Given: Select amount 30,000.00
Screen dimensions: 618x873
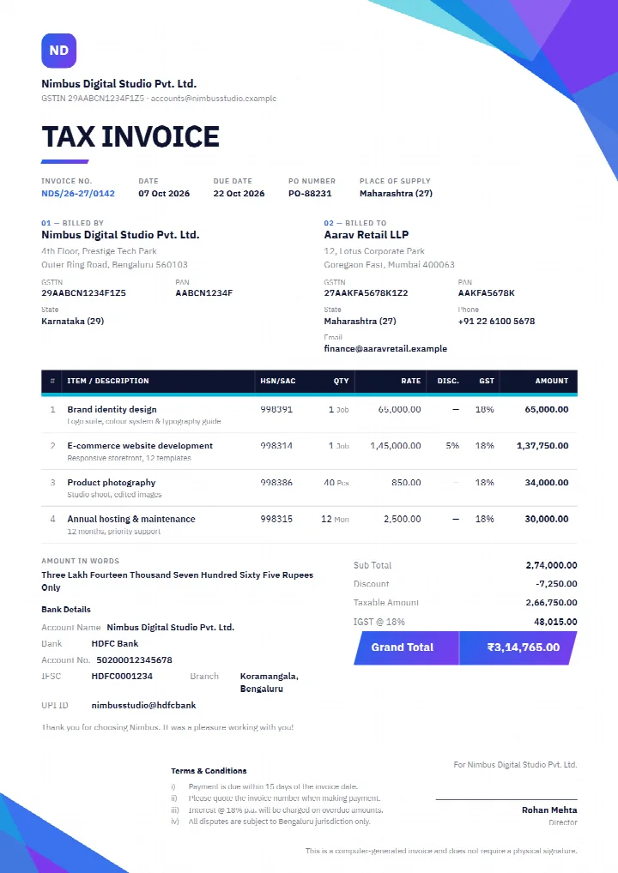Looking at the screenshot, I should pos(547,519).
